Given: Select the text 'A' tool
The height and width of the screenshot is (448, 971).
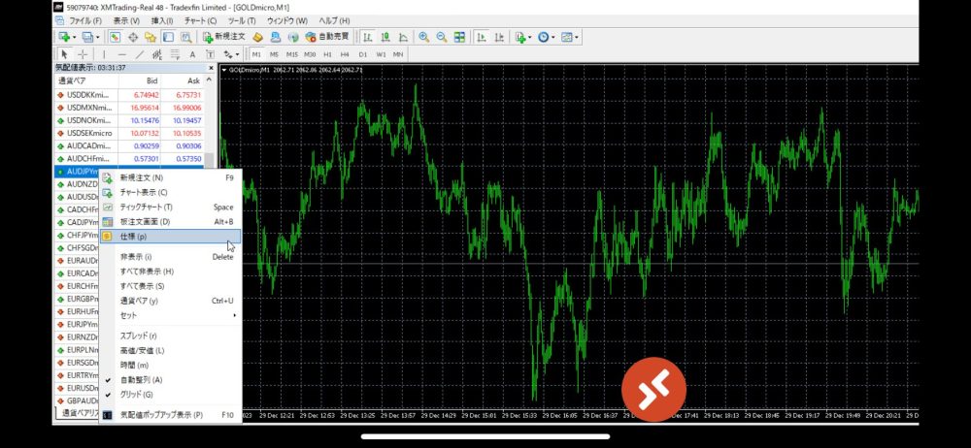Looking at the screenshot, I should click(x=192, y=54).
